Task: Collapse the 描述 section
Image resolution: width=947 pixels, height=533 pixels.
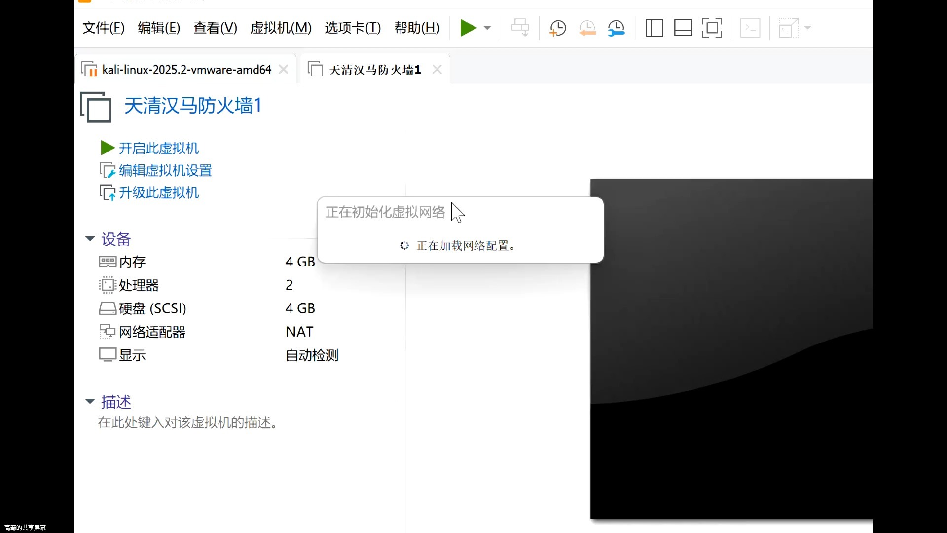Action: click(x=90, y=401)
